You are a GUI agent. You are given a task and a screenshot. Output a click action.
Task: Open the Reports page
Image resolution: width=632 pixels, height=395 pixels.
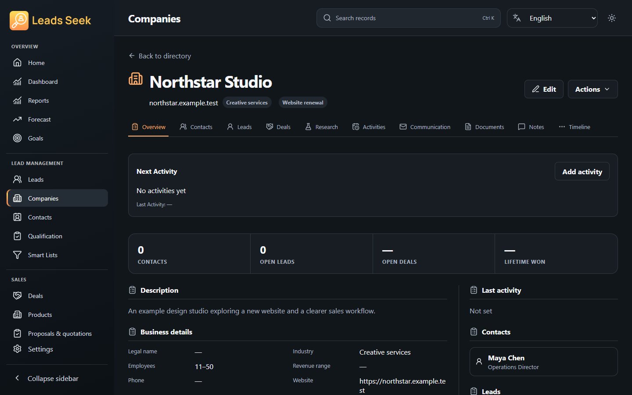pyautogui.click(x=57, y=101)
